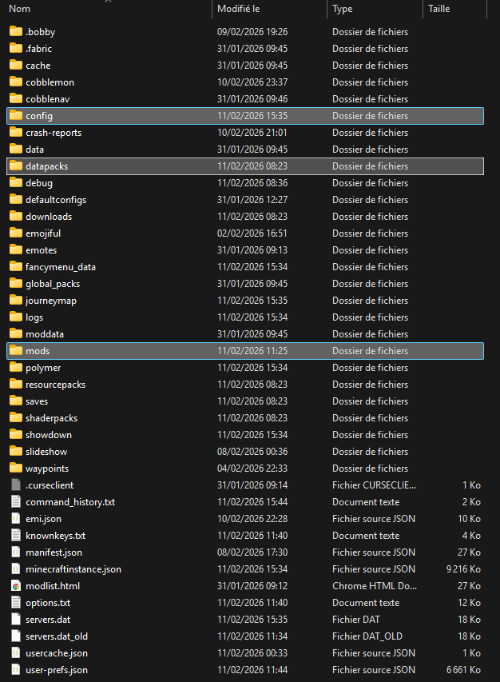500x682 pixels.
Task: Select the crash-reports folder
Action: [x=53, y=133]
